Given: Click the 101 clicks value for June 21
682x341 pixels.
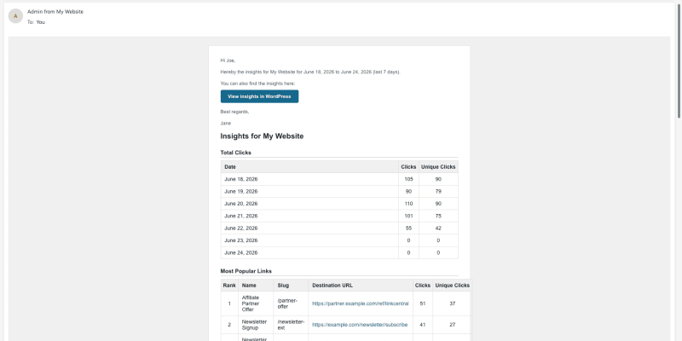Looking at the screenshot, I should click(408, 216).
